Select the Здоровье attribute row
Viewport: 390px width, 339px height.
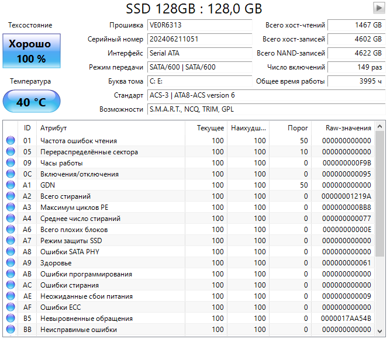pos(189,262)
